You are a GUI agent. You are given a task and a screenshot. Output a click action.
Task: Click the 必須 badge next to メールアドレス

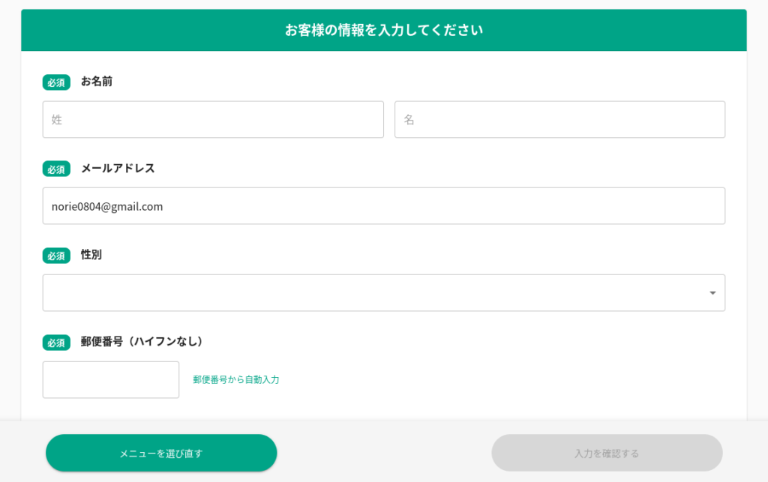[x=56, y=169]
